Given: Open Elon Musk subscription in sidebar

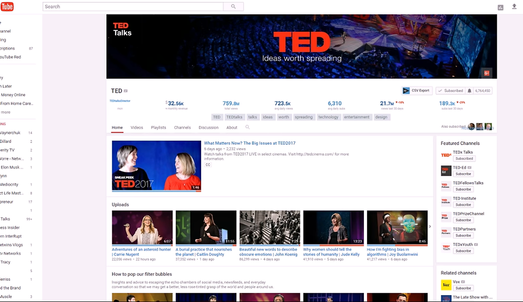Looking at the screenshot, I should click(12, 167).
